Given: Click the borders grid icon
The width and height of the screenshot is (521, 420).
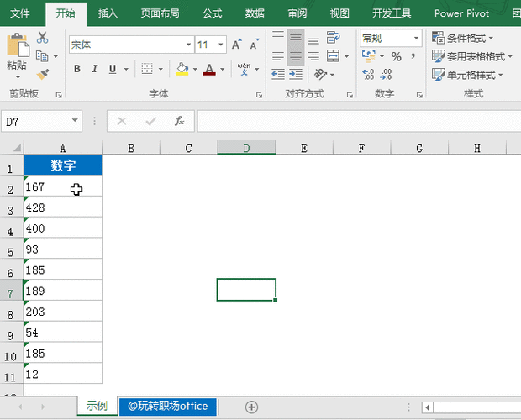Looking at the screenshot, I should (147, 69).
